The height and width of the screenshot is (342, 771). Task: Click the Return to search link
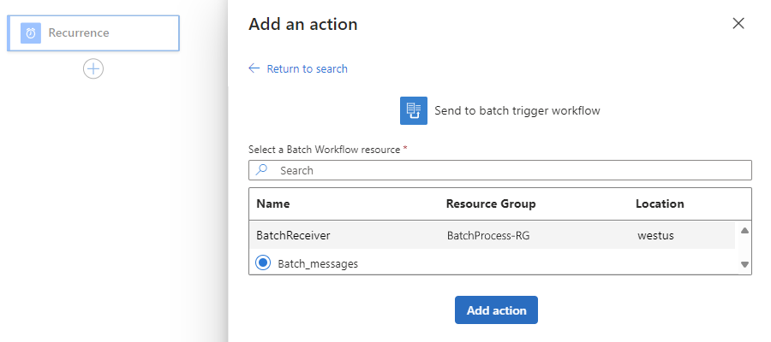pos(307,68)
